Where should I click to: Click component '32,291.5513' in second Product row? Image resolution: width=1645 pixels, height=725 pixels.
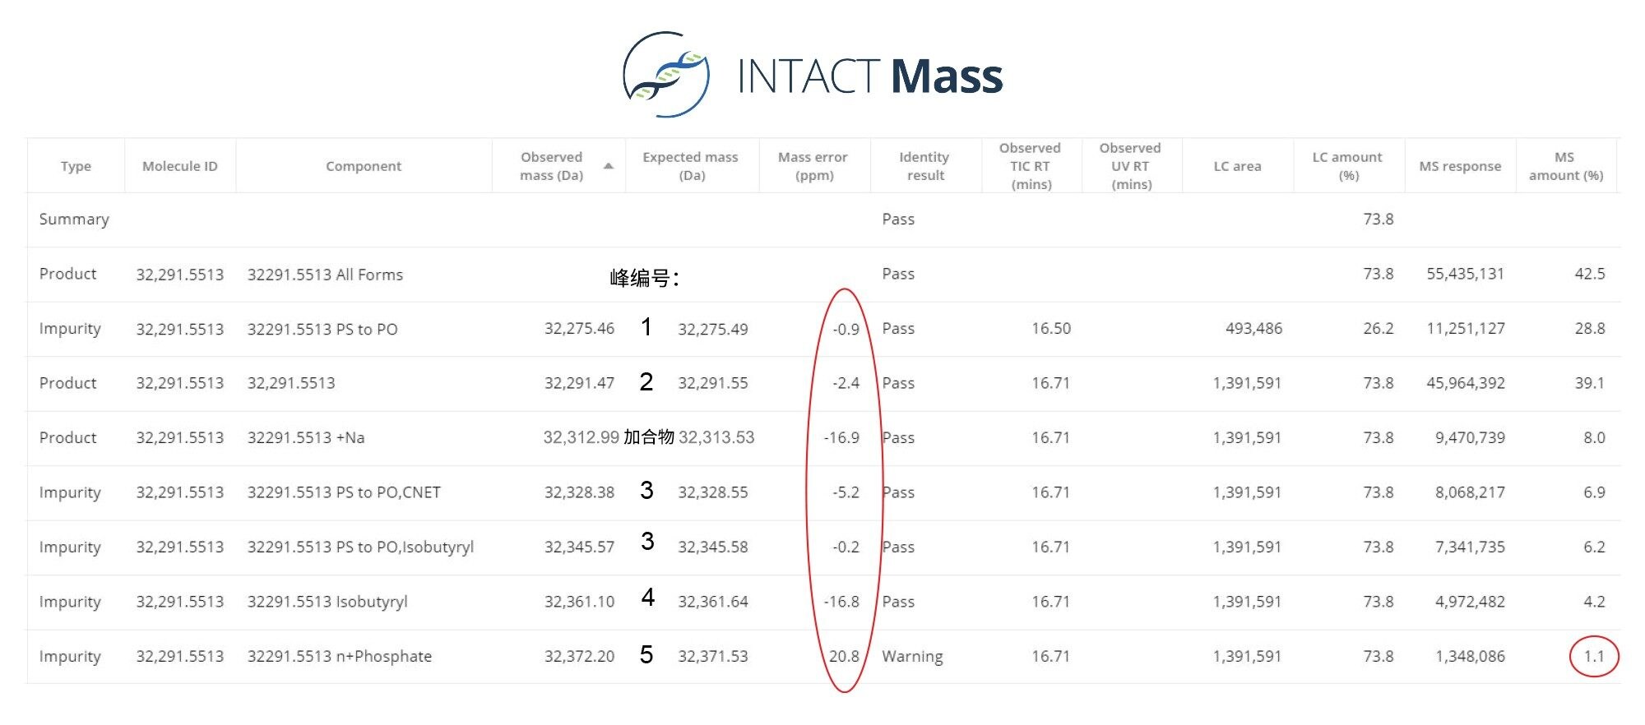point(291,383)
